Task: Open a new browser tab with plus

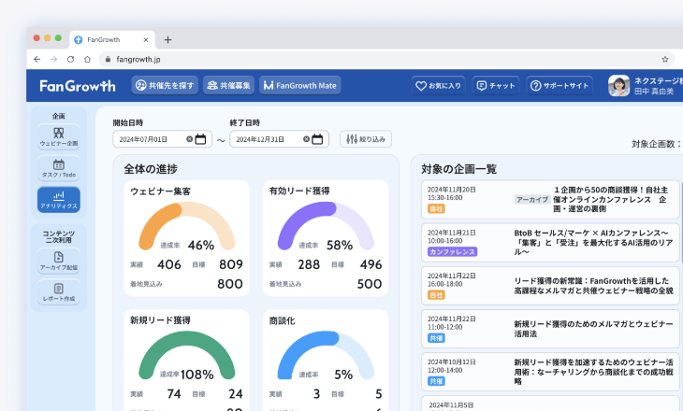Action: (x=167, y=40)
